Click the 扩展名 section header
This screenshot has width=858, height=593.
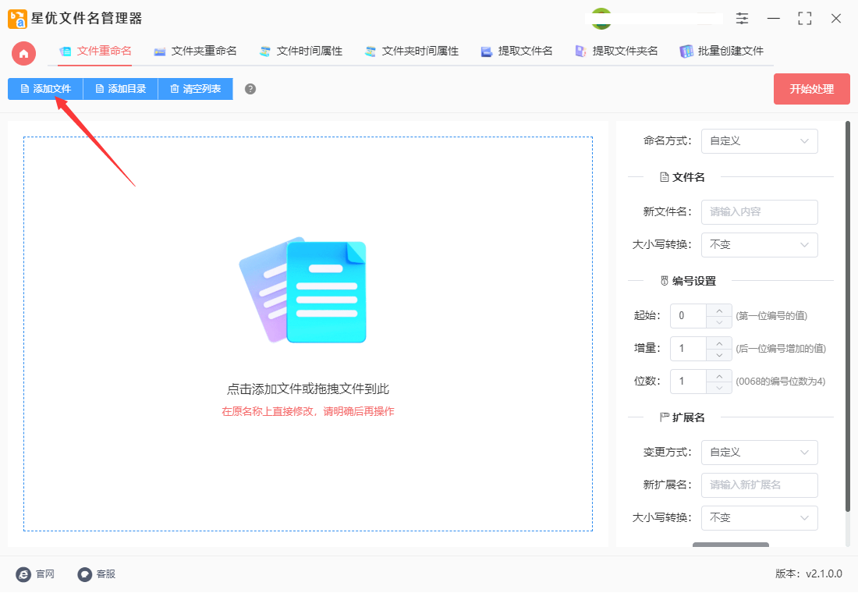pos(682,417)
